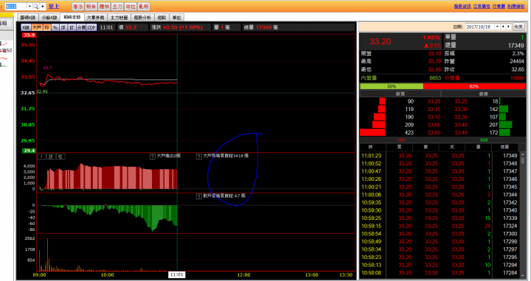This screenshot has height=281, width=531.
Task: Click the 註 note button in indicator panel
Action: [60, 157]
